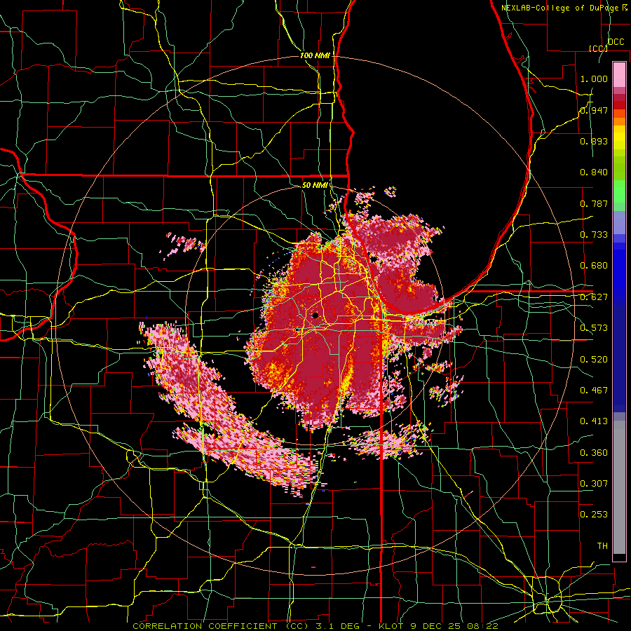Pick the gray lower band of the color bar

[619, 487]
